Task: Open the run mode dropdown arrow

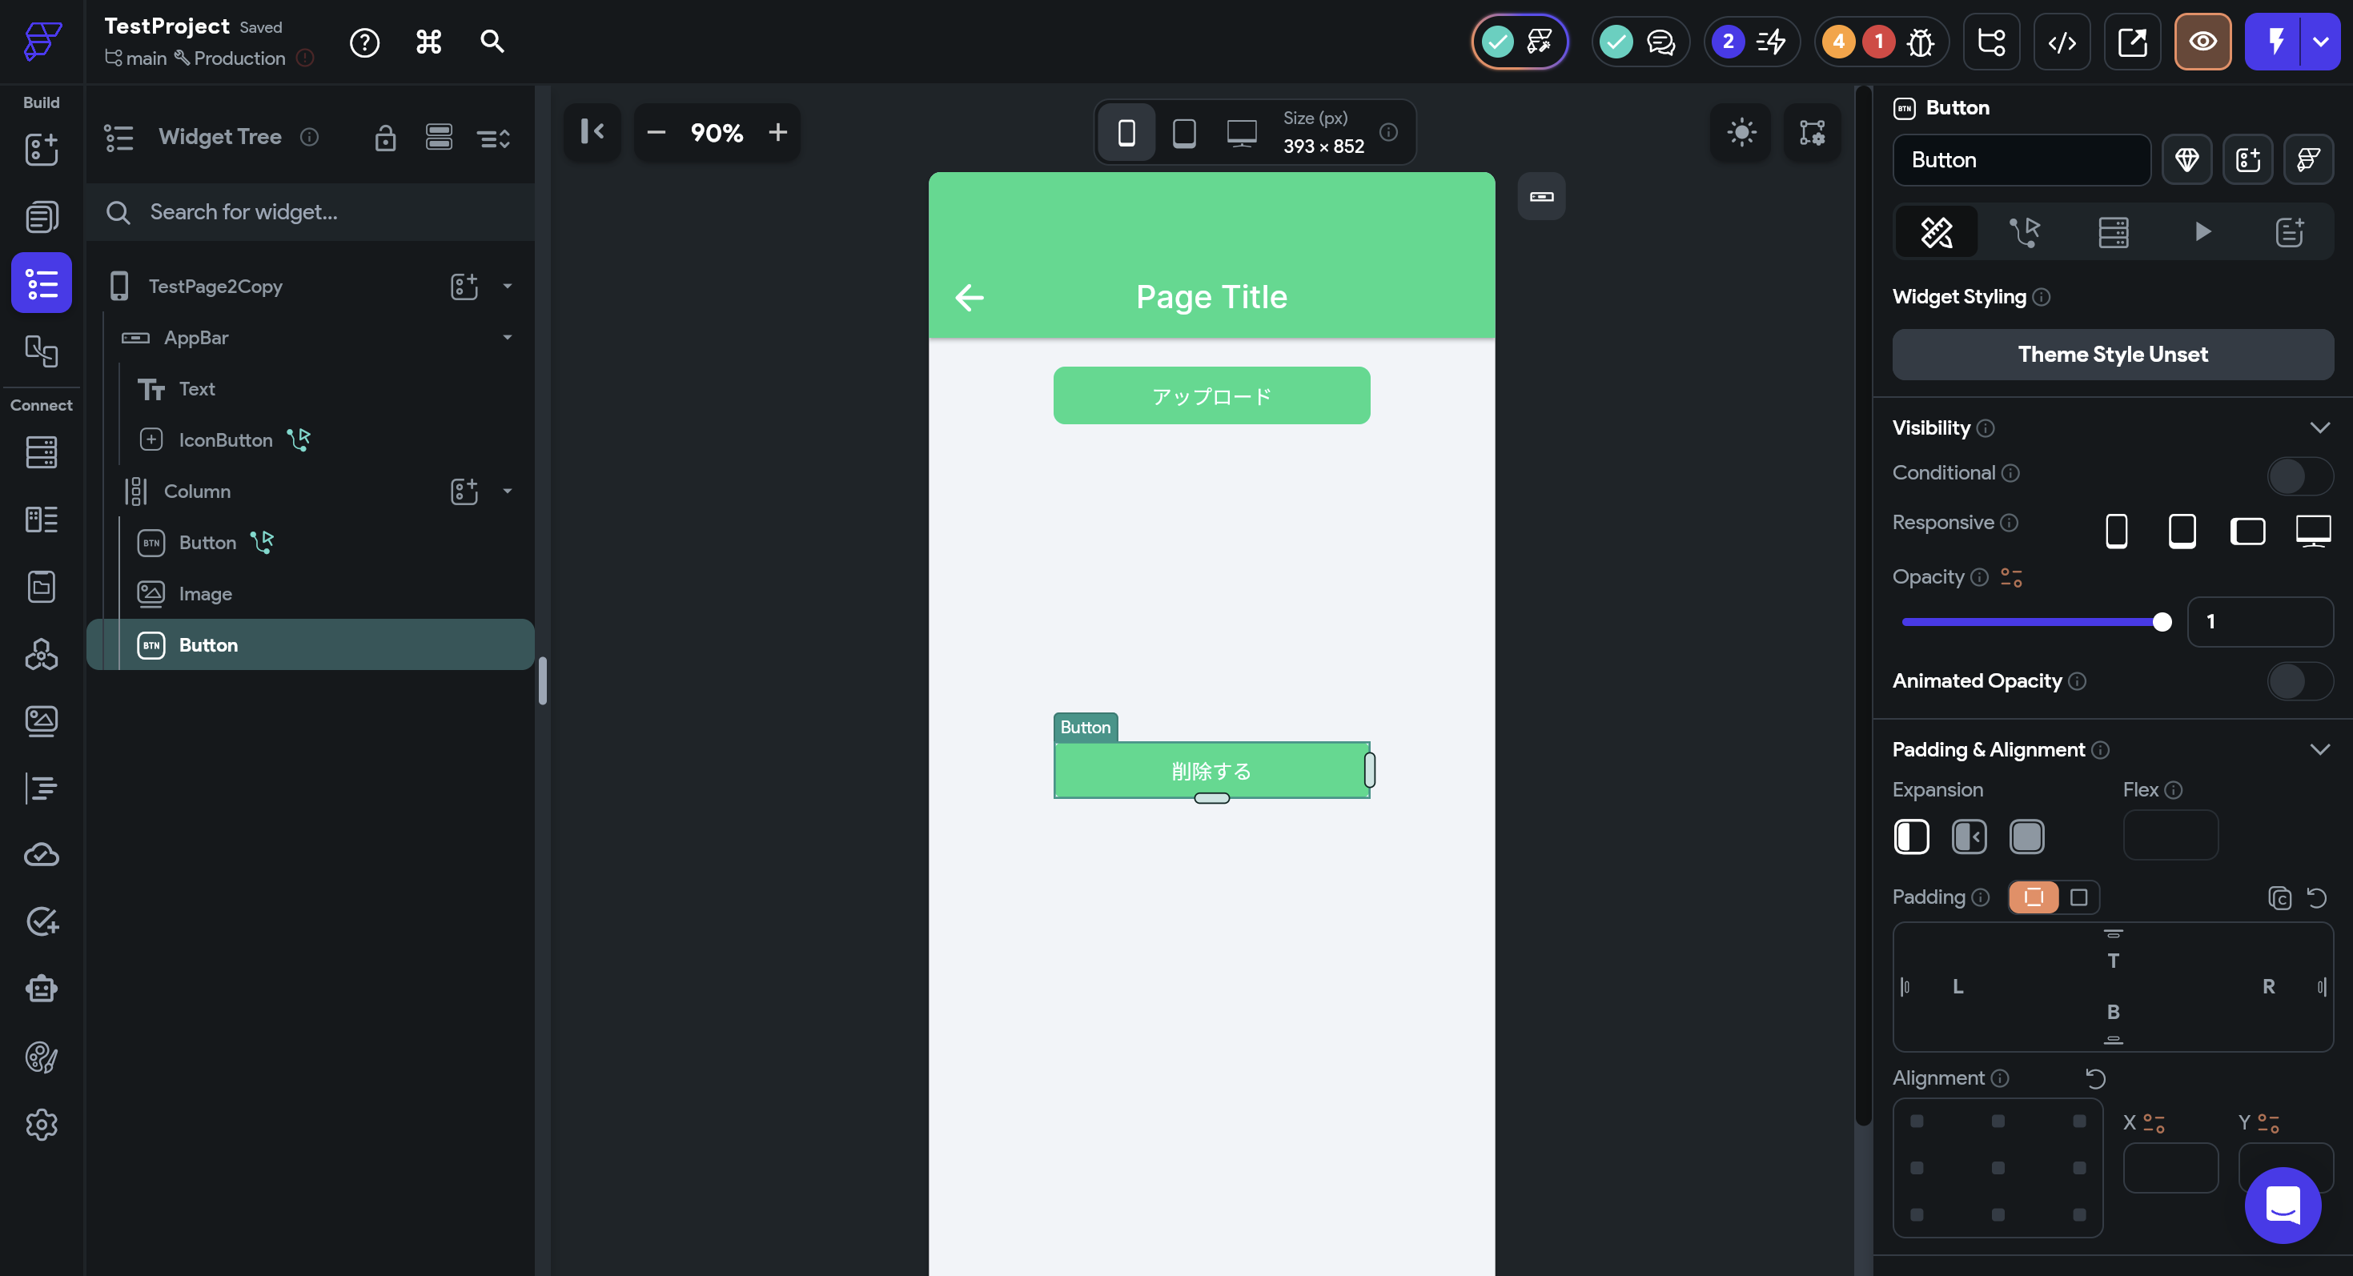Action: 2320,42
